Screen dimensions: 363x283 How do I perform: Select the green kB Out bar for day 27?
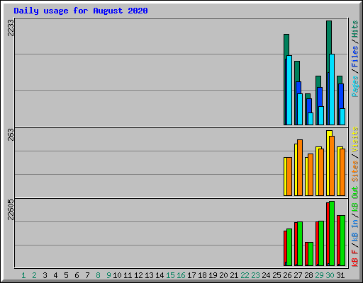[x=300, y=244]
